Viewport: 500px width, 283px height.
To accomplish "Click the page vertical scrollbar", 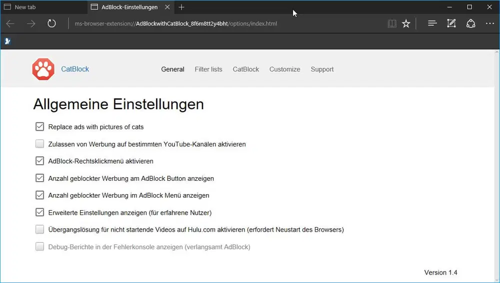I will 497,166.
